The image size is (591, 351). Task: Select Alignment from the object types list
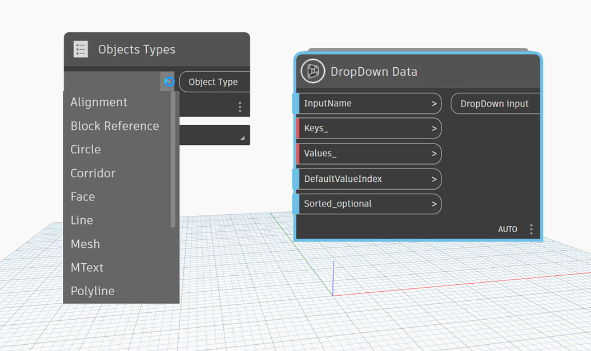[99, 102]
